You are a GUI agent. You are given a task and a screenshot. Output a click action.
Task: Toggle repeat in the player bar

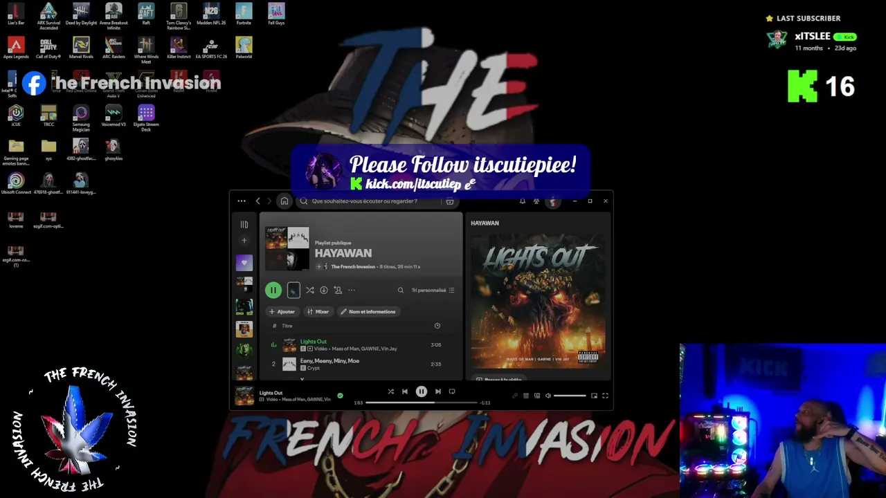point(452,391)
